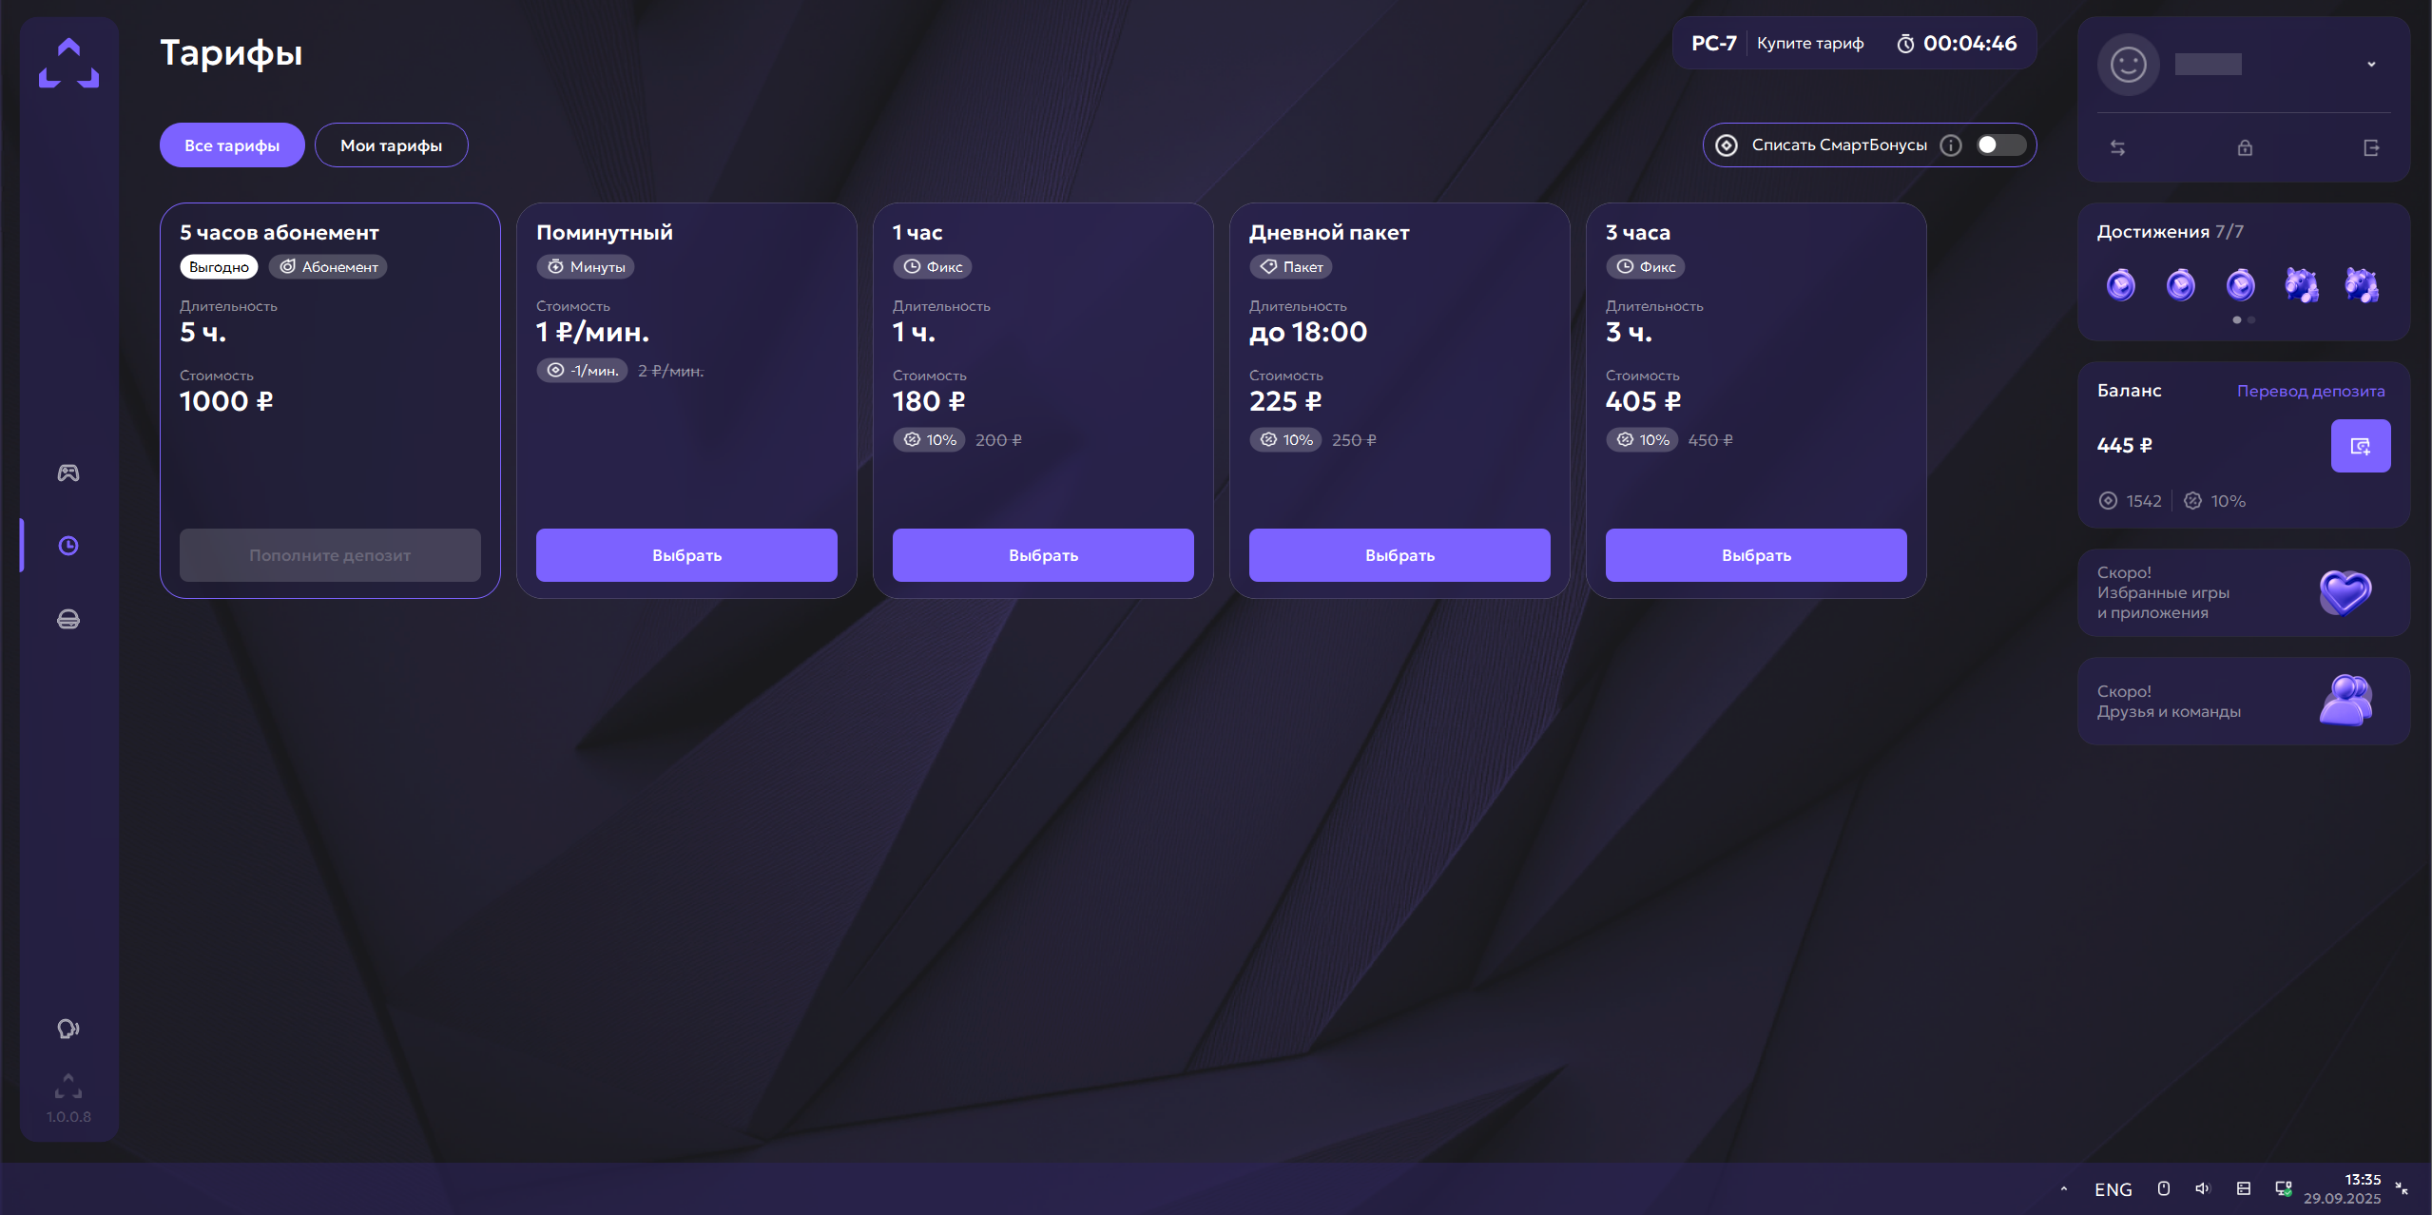Click the SmartBonus info icon
The width and height of the screenshot is (2432, 1215).
(1951, 145)
